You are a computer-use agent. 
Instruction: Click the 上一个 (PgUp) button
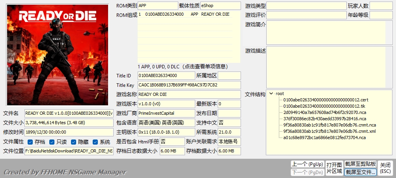click(x=307, y=164)
